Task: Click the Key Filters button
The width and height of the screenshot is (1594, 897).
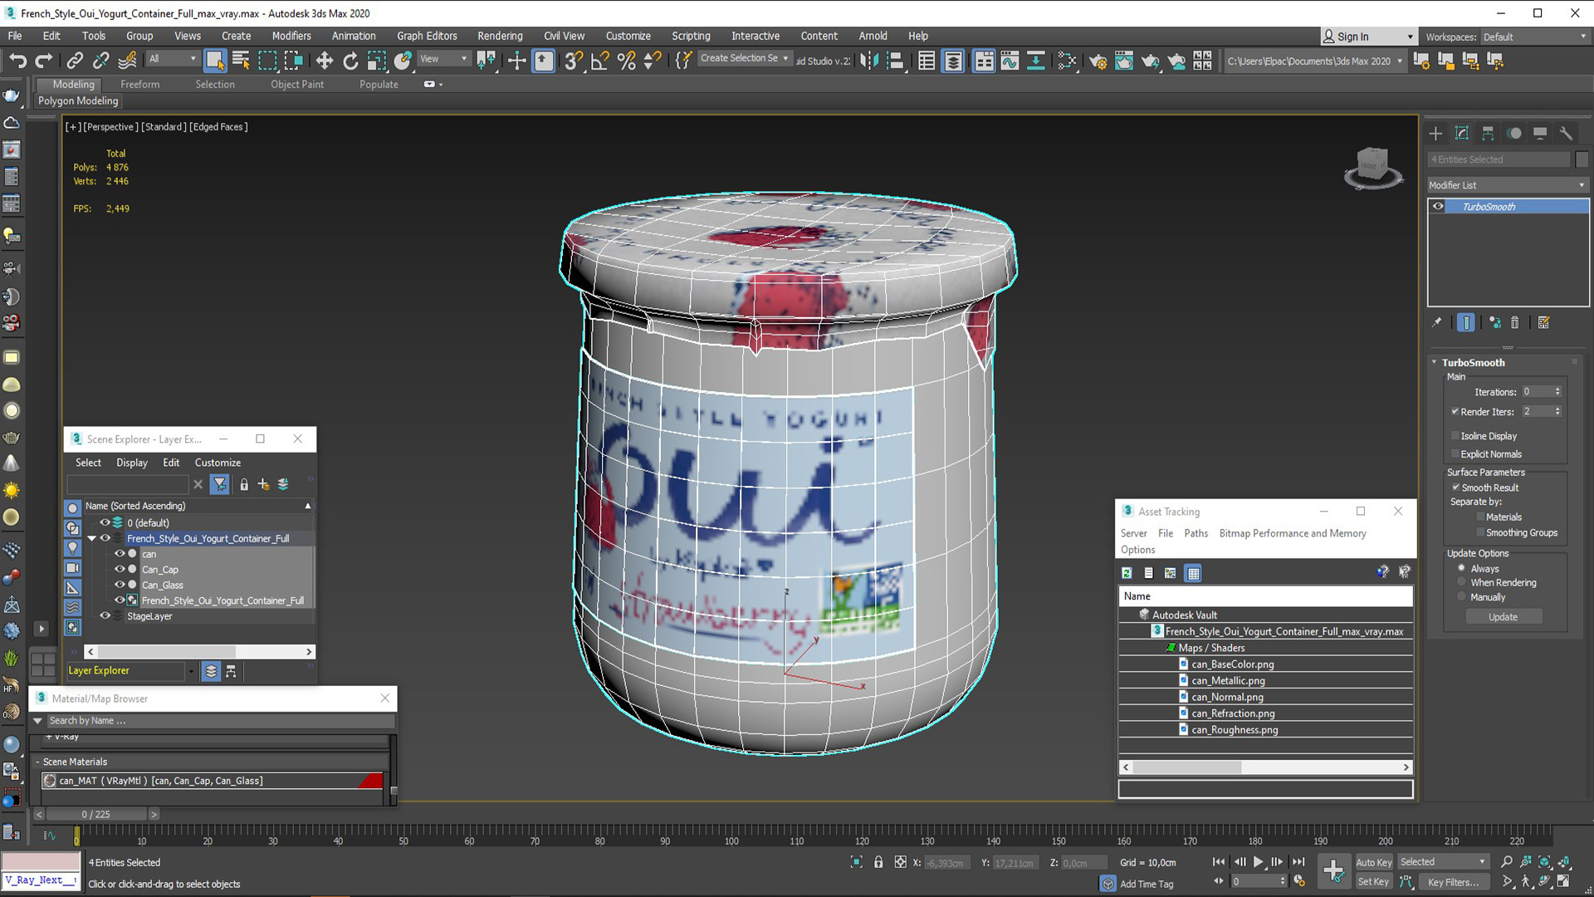Action: click(x=1453, y=882)
